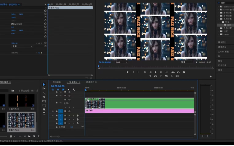Open the 适合 zoom level dropdown

[122, 62]
